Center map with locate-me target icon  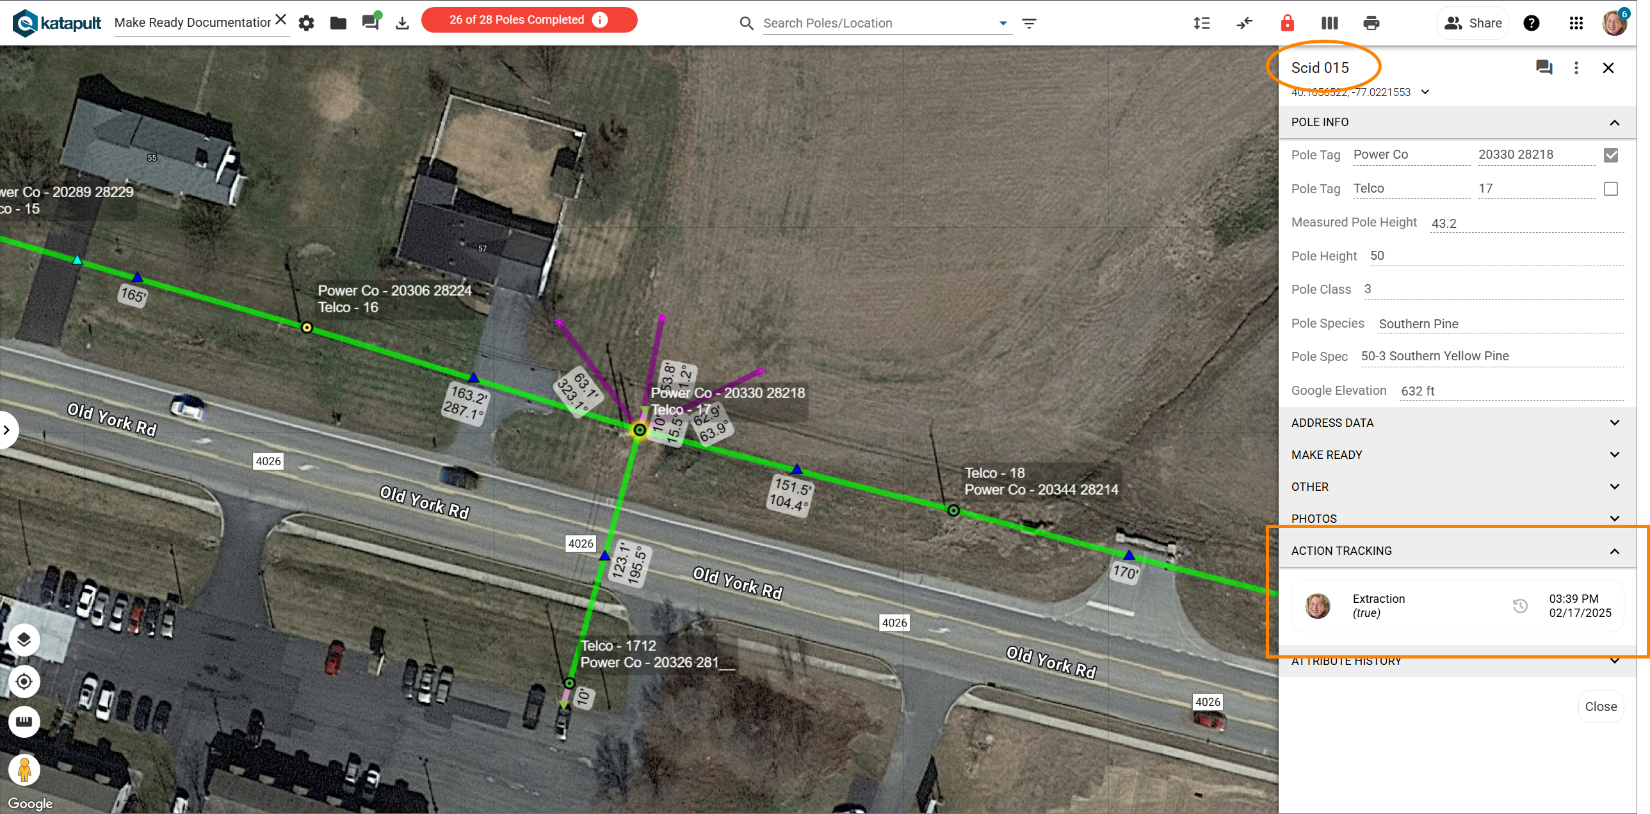[x=24, y=681]
